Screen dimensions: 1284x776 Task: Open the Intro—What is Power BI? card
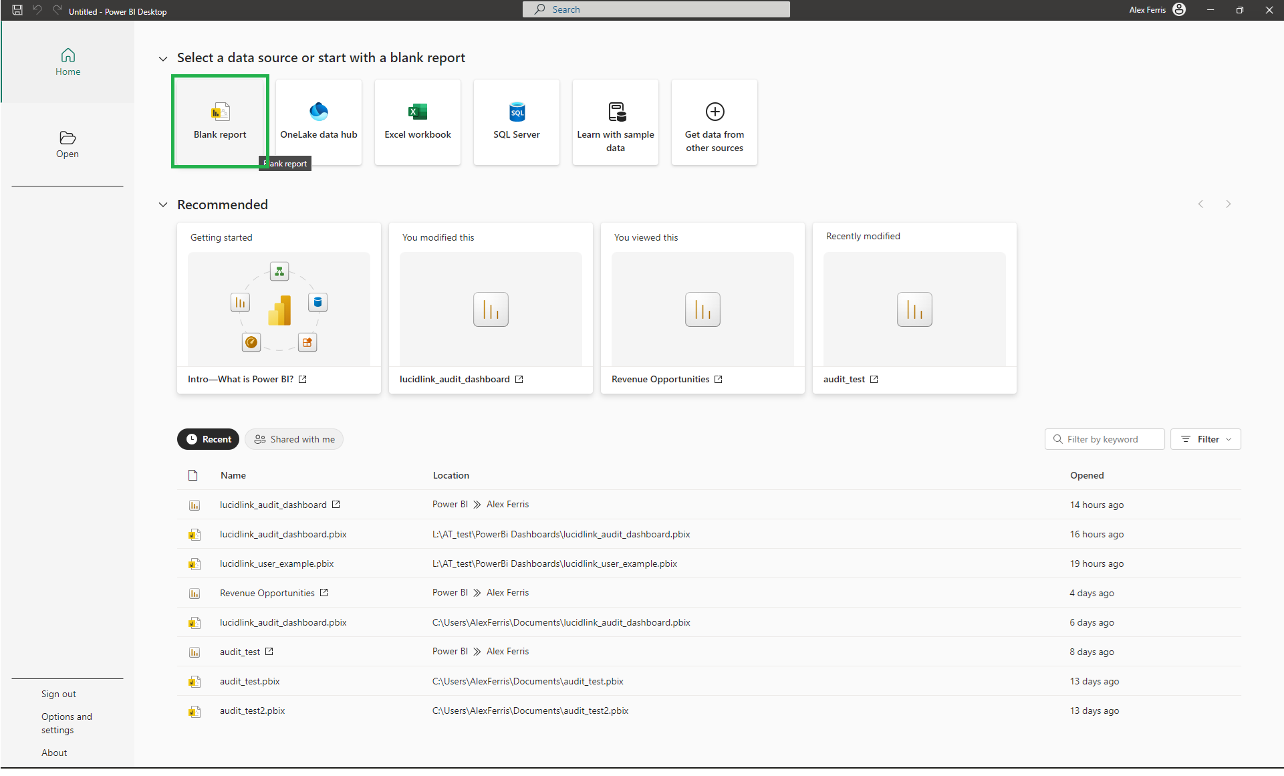279,309
